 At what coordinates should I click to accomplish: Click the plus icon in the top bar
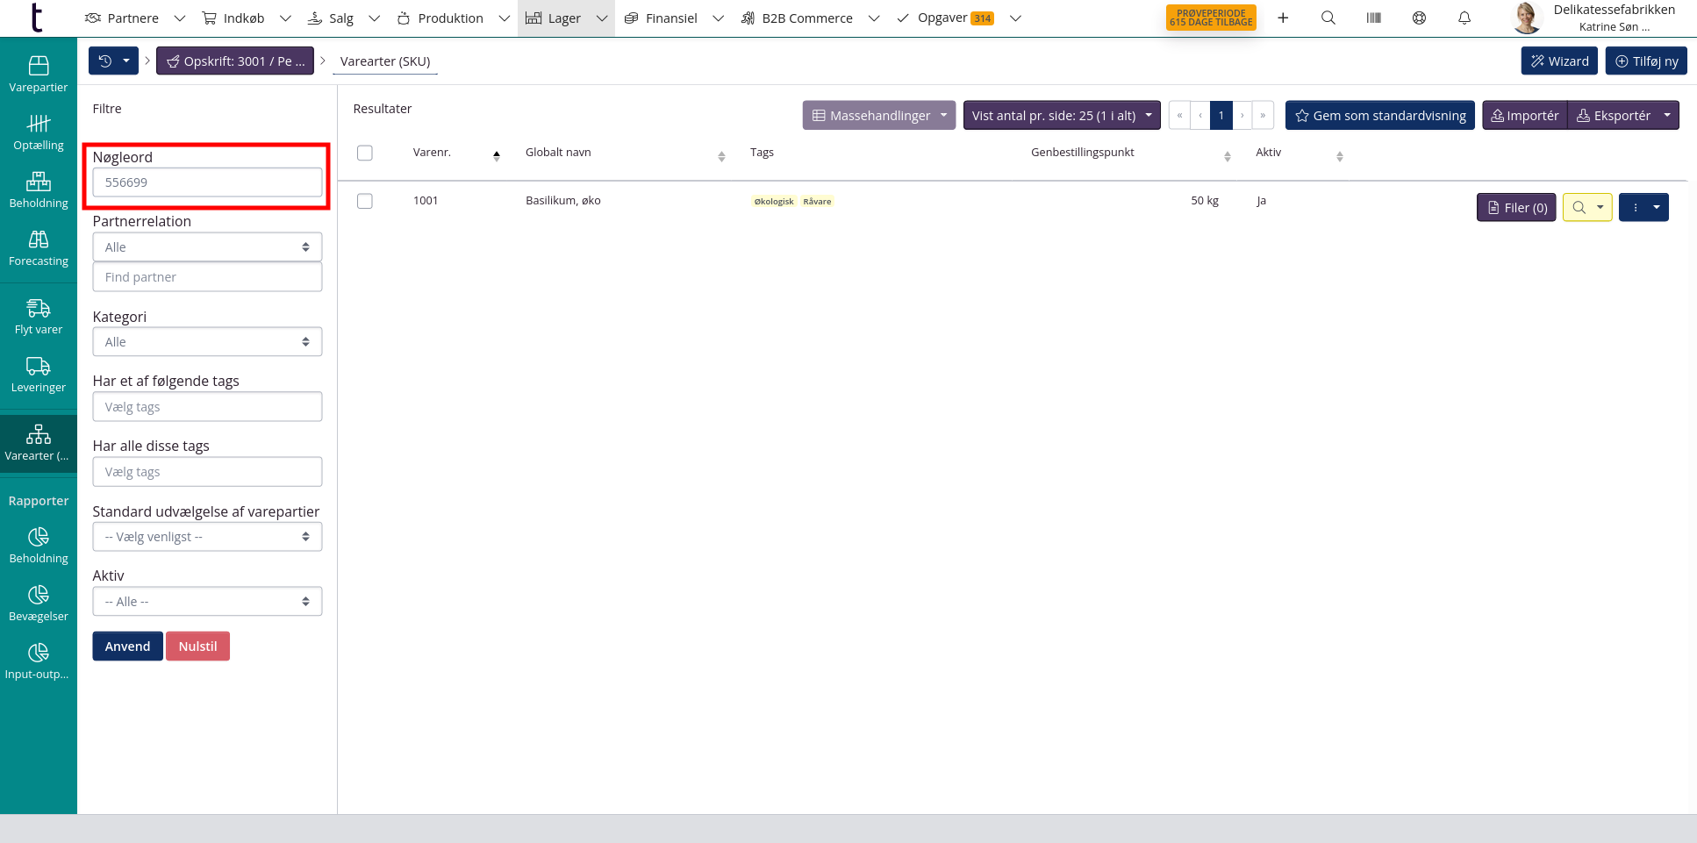point(1282,18)
